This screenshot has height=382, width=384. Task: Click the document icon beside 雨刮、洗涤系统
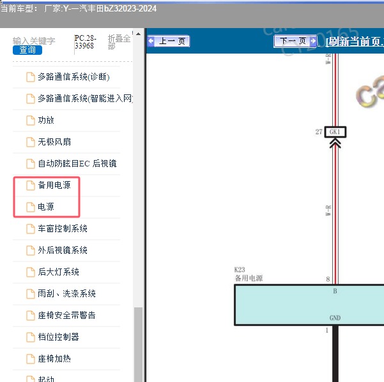tap(31, 294)
